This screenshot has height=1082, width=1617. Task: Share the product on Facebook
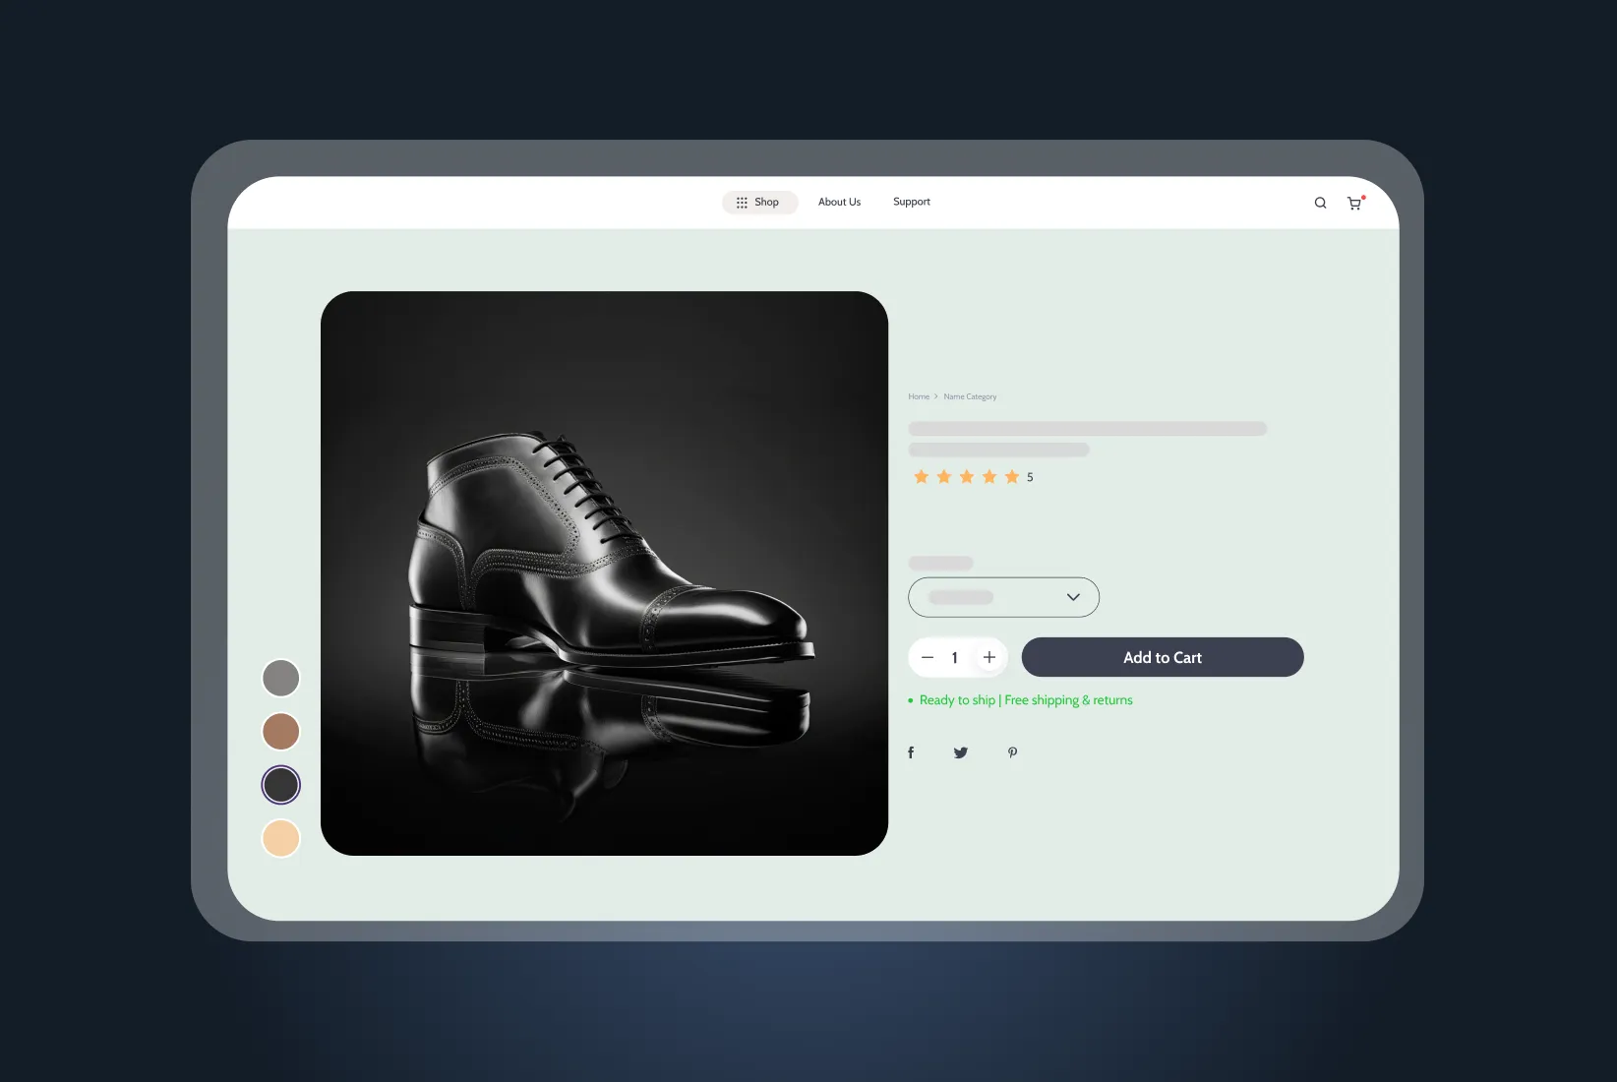pyautogui.click(x=911, y=751)
